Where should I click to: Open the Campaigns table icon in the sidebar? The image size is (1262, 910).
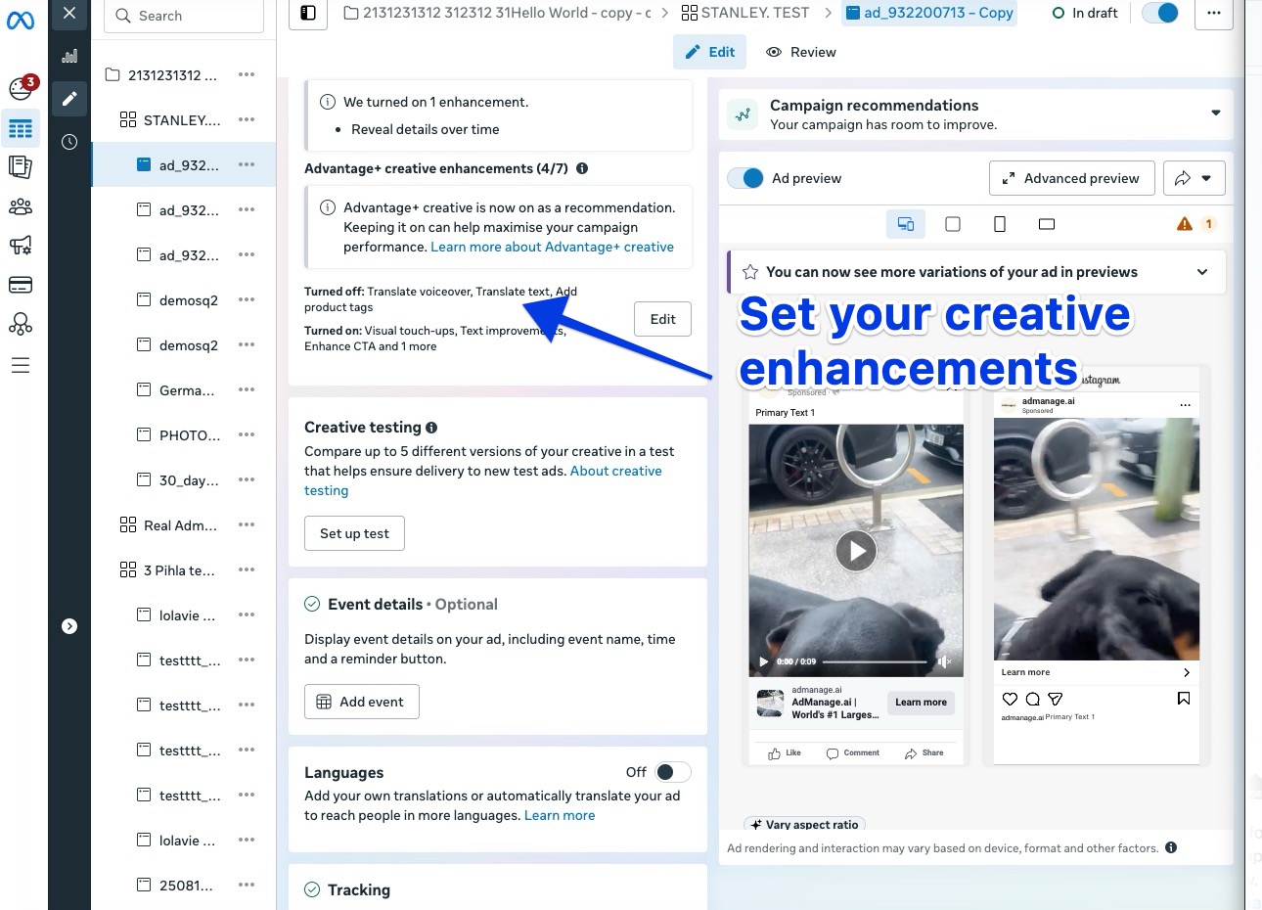pos(21,128)
